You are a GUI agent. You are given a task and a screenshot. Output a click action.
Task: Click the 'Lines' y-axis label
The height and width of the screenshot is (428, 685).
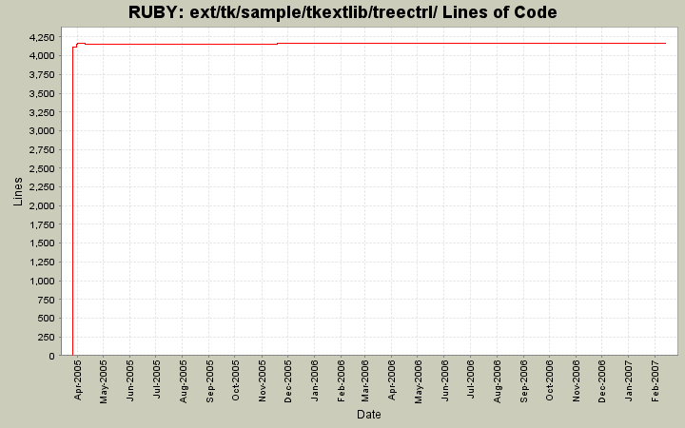(17, 191)
